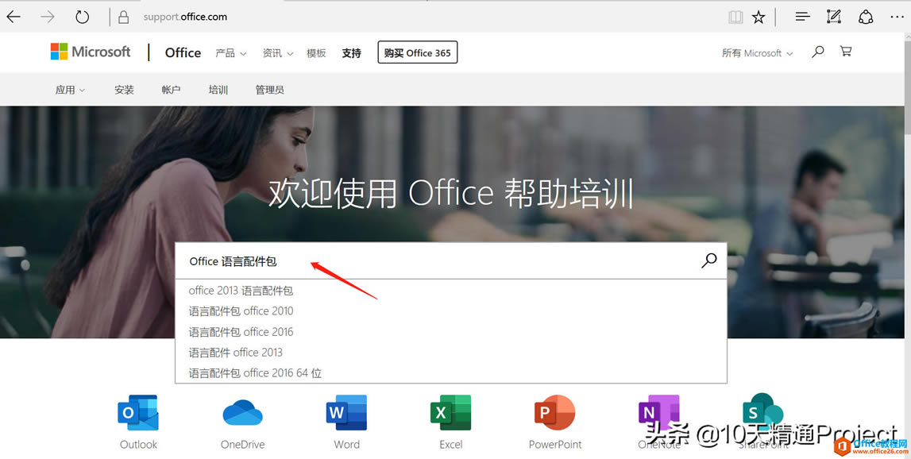This screenshot has height=459, width=911.
Task: Add page to favorites star icon
Action: [x=759, y=17]
